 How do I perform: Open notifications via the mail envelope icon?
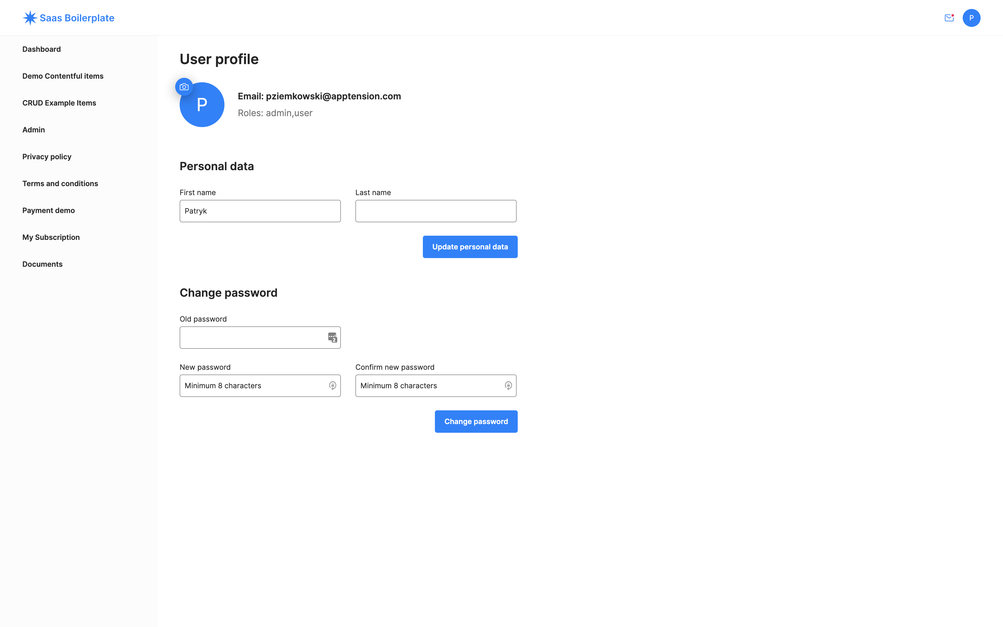pos(949,18)
